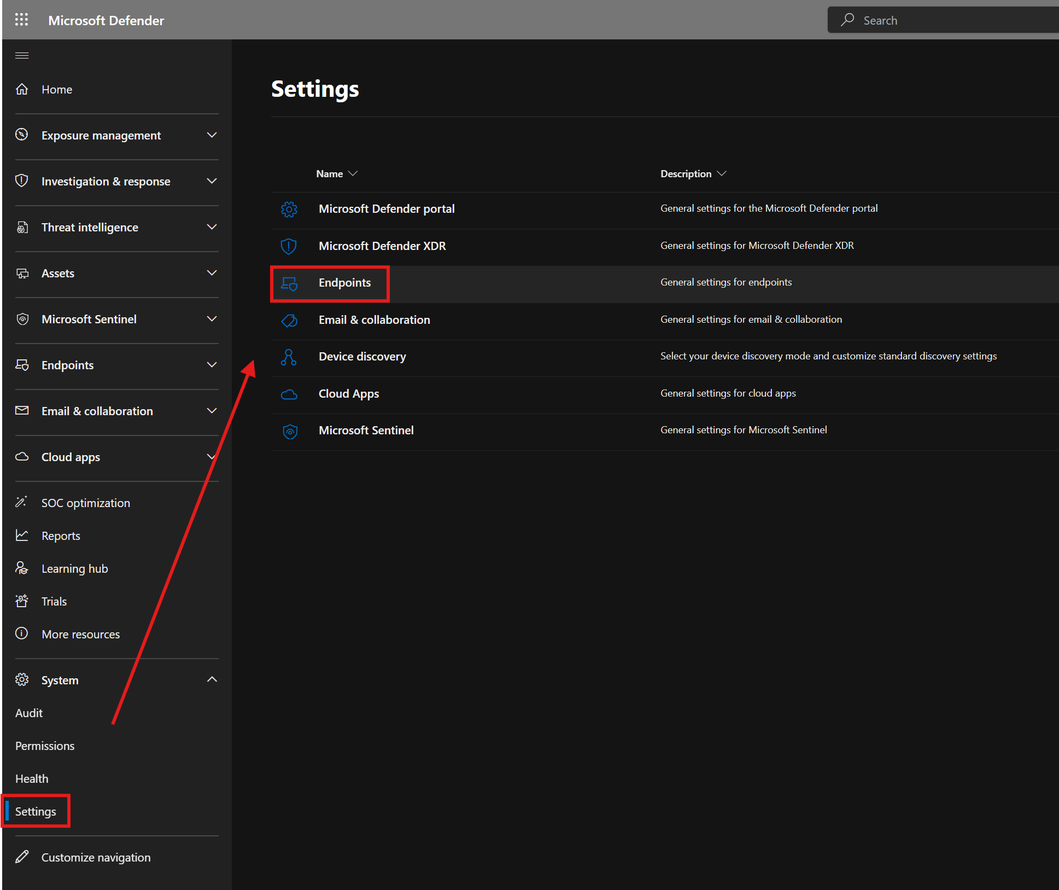
Task: Click the Learning hub person icon
Action: [x=22, y=568]
